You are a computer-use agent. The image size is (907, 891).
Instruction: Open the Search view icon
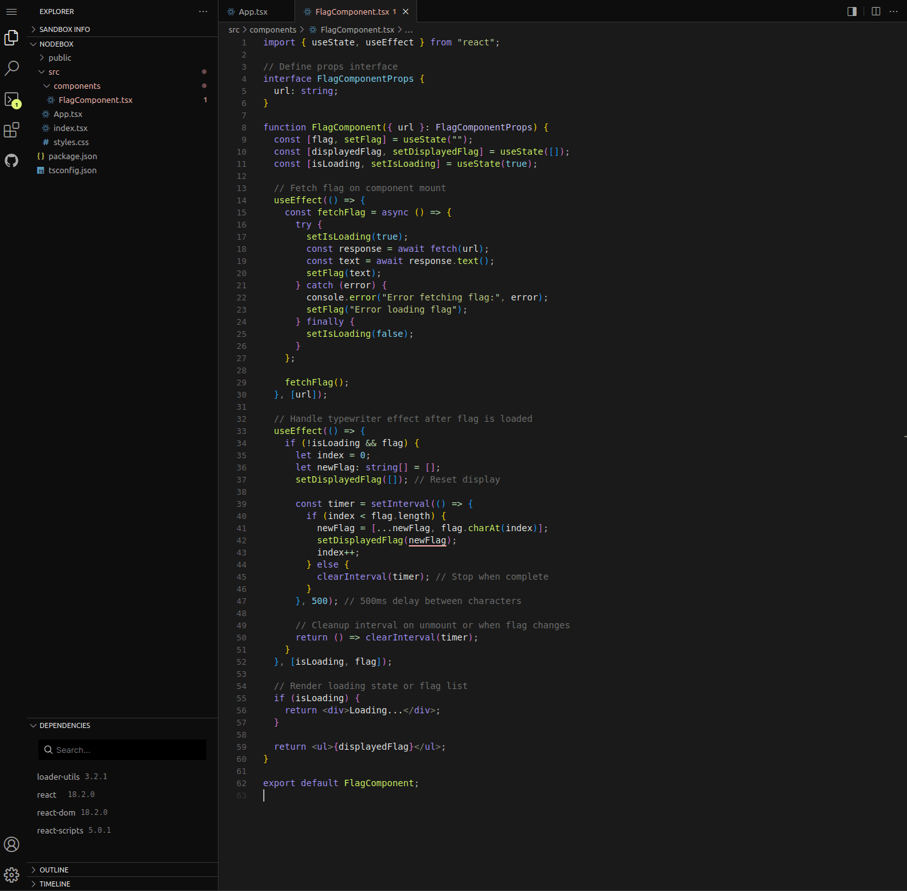(x=11, y=68)
